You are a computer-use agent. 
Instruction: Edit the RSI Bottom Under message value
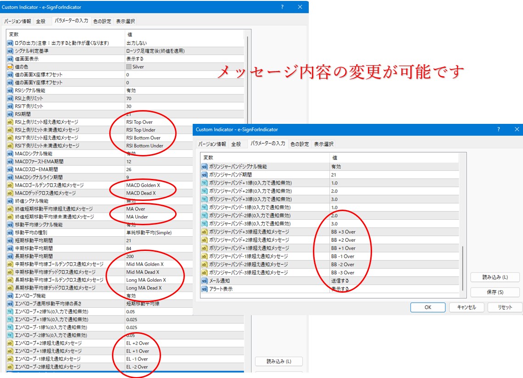(x=159, y=146)
